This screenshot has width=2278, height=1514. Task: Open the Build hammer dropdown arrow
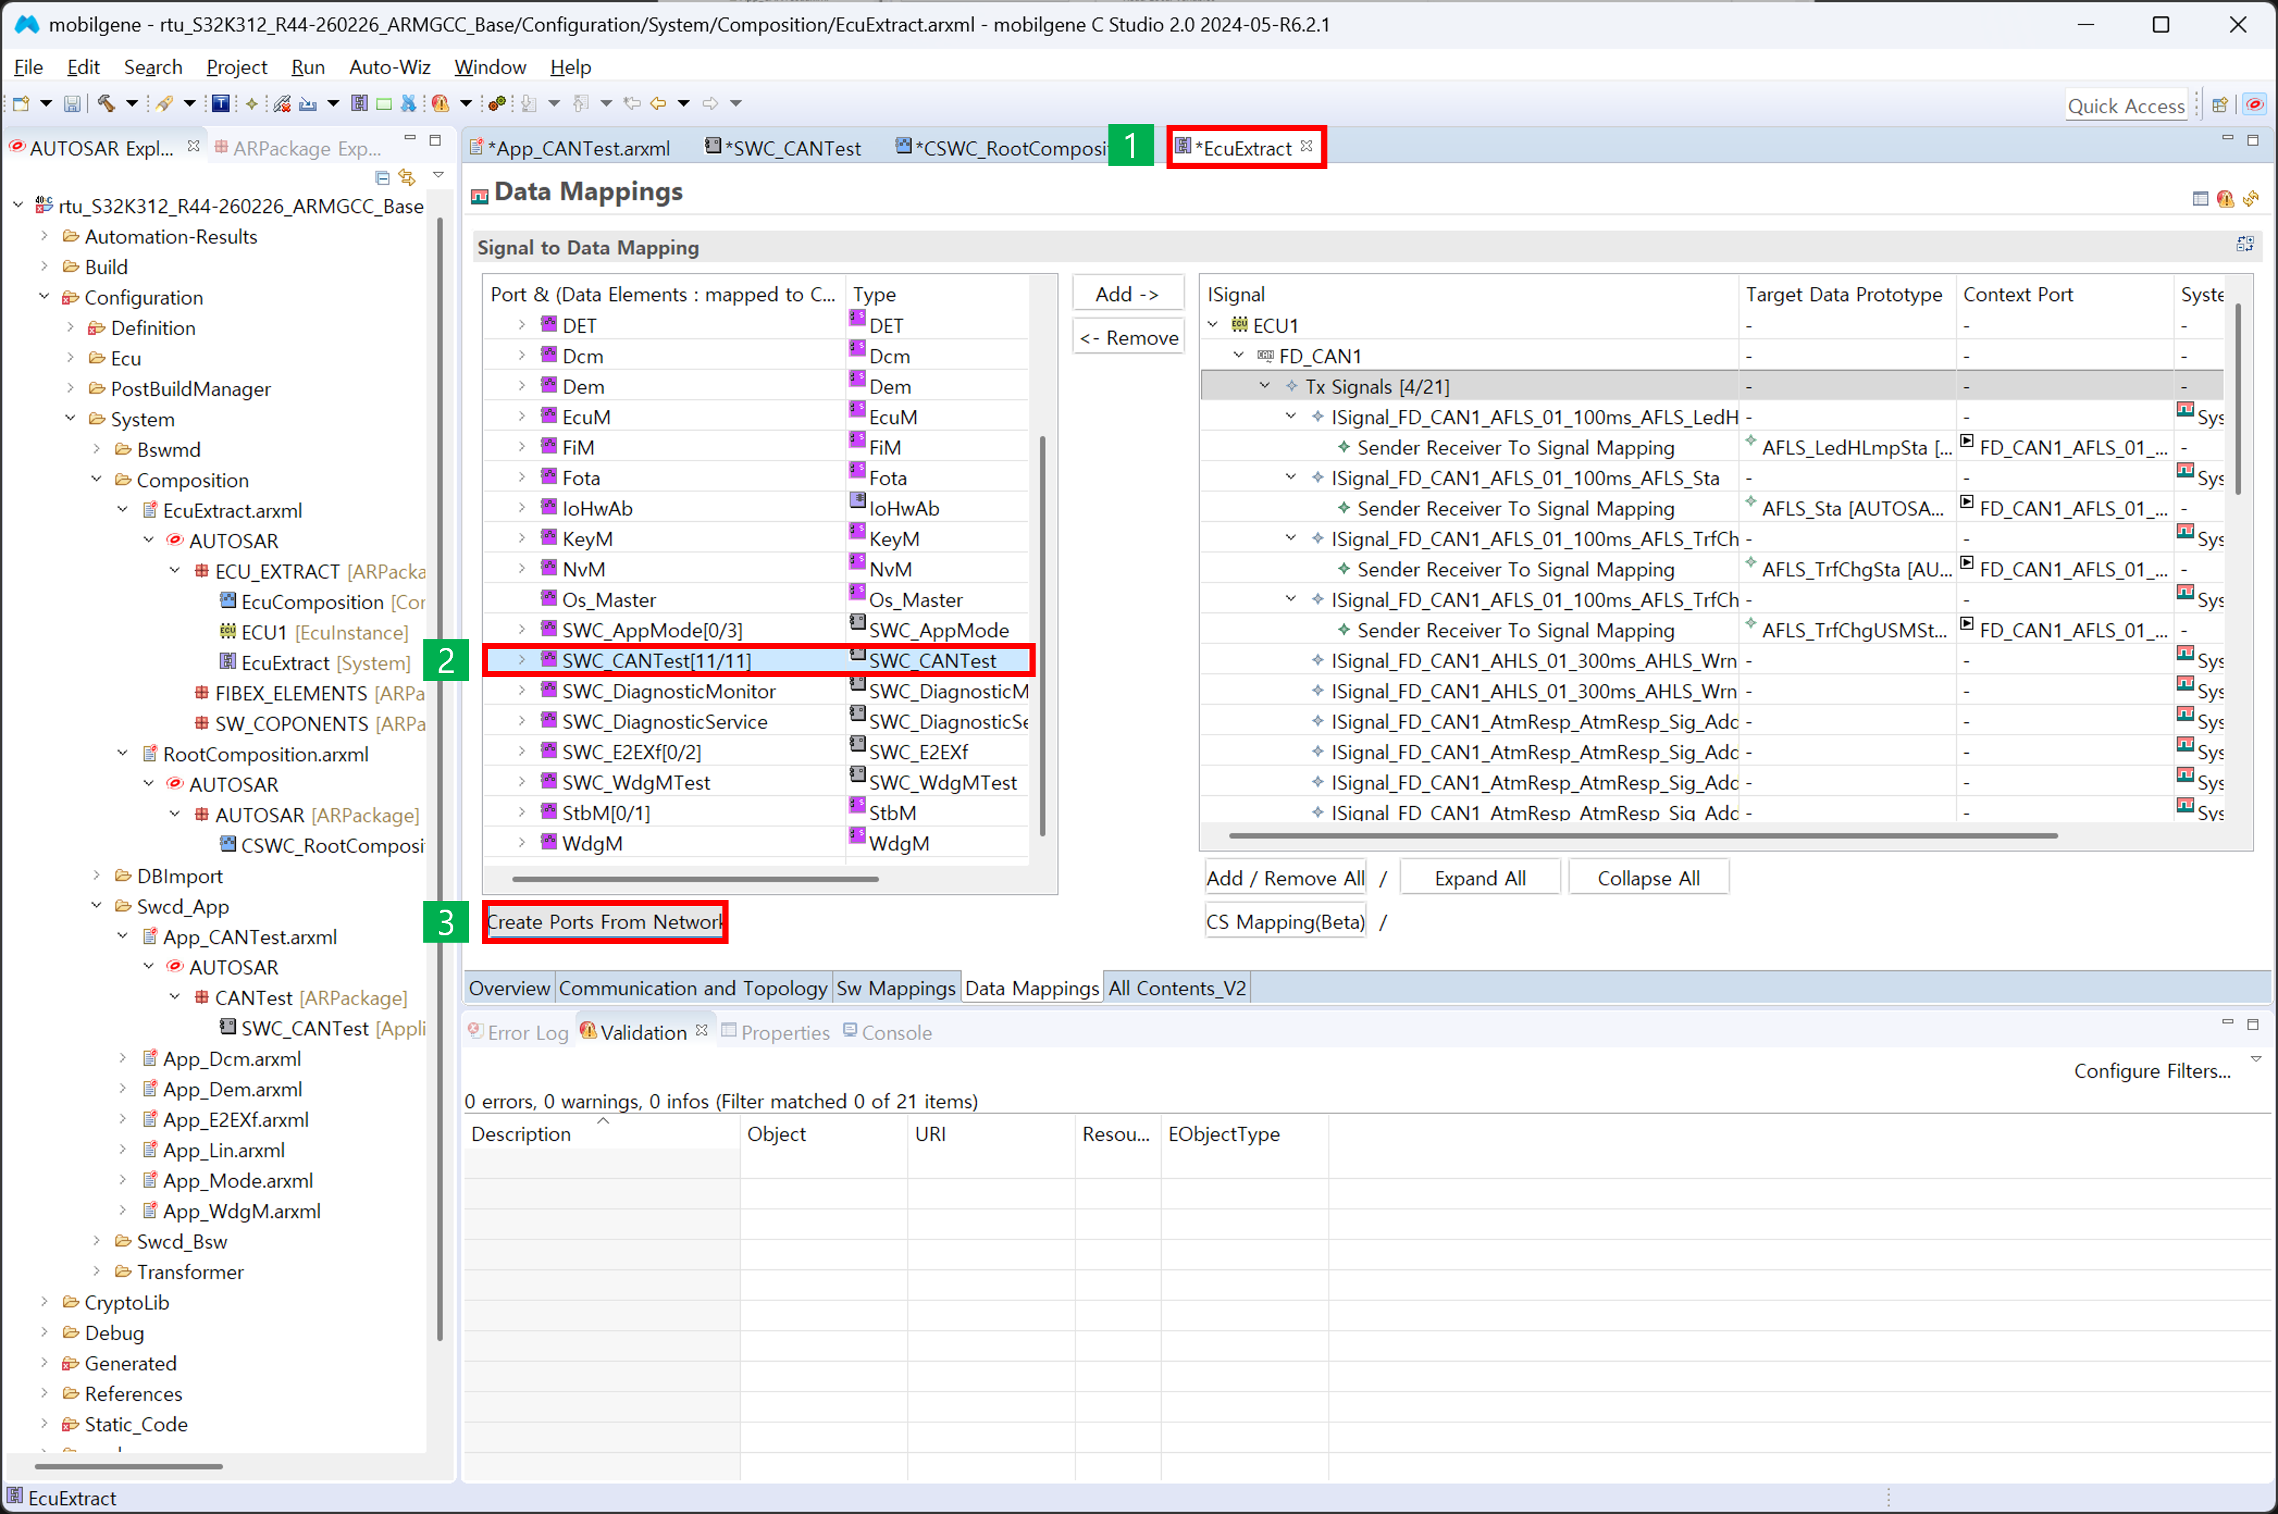tap(132, 103)
